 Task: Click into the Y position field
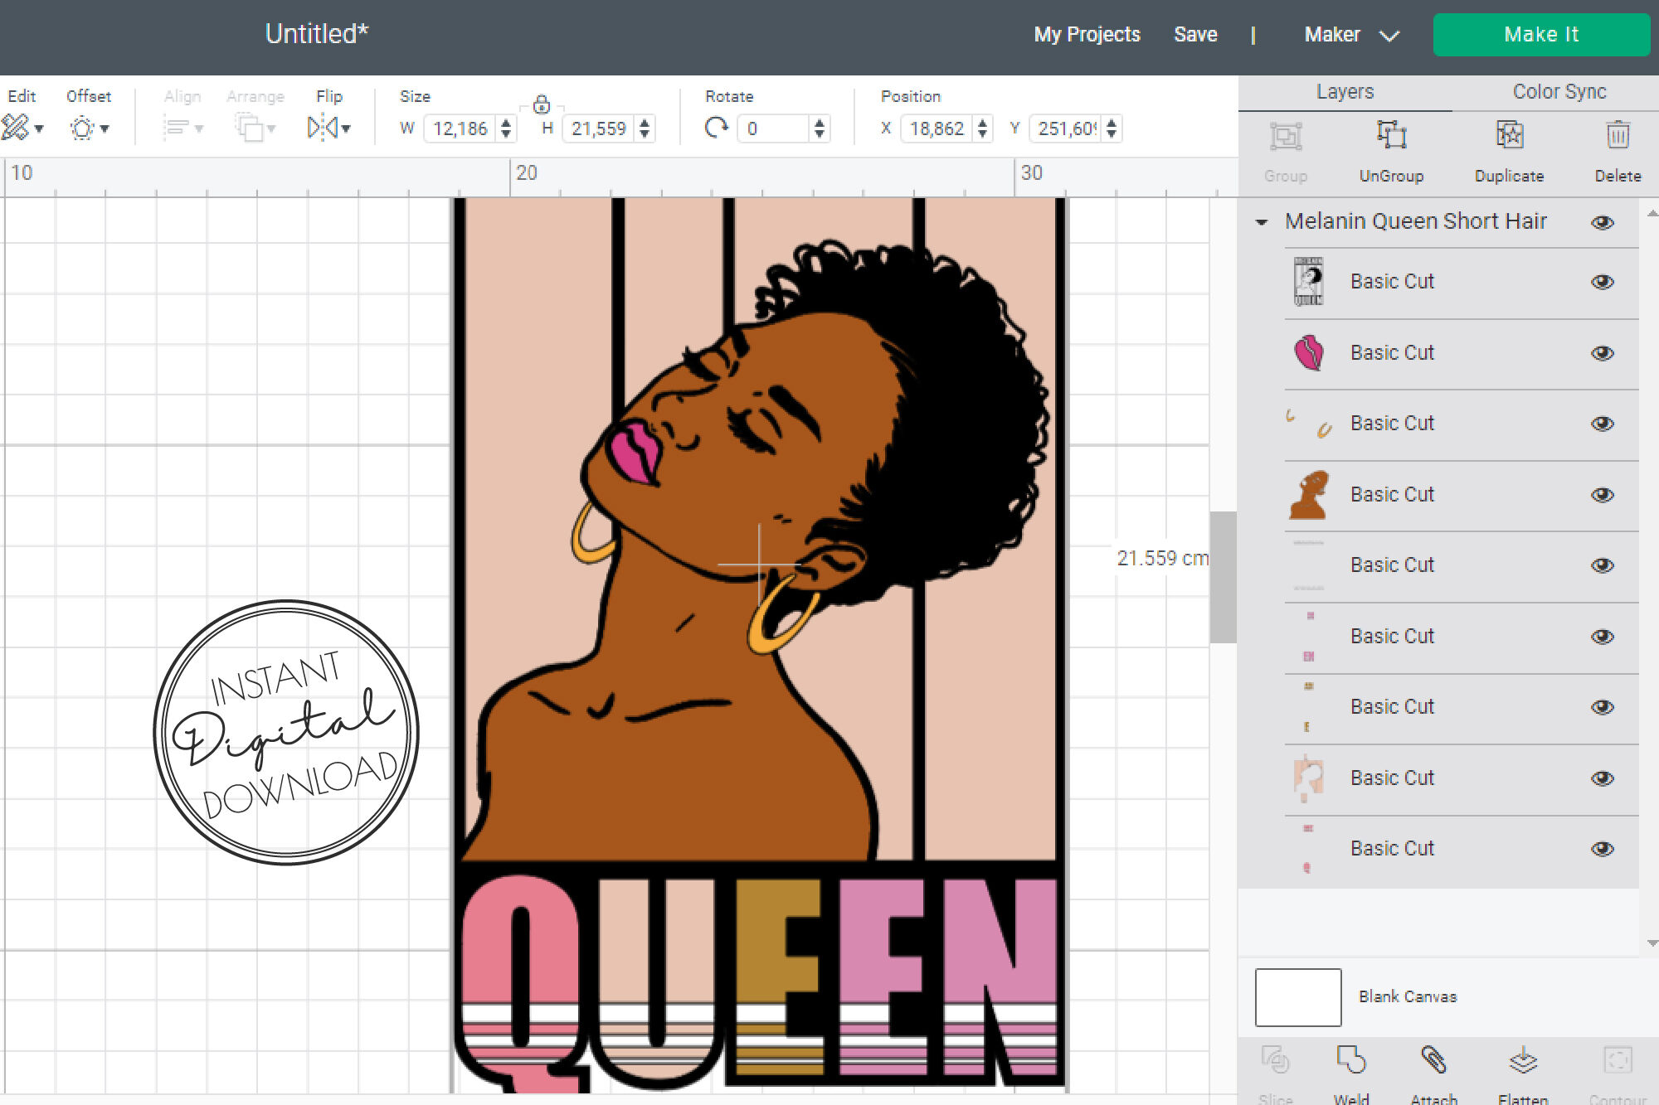[1067, 128]
